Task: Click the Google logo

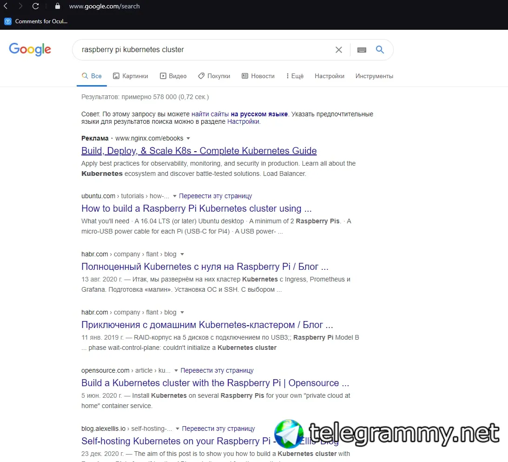Action: (30, 49)
